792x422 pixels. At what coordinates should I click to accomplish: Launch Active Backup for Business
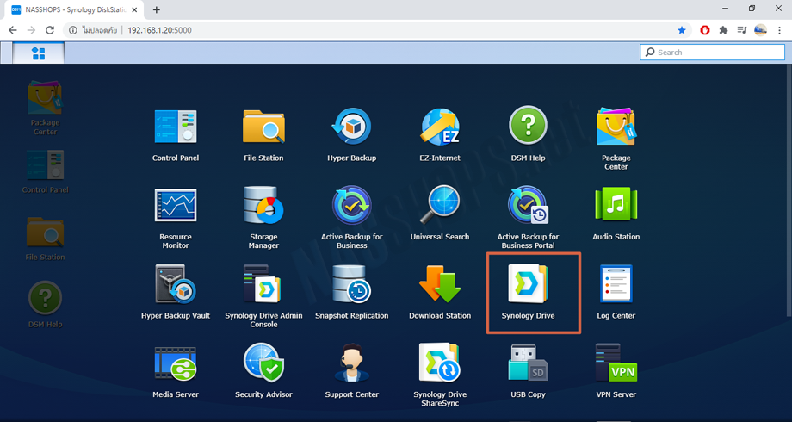351,217
